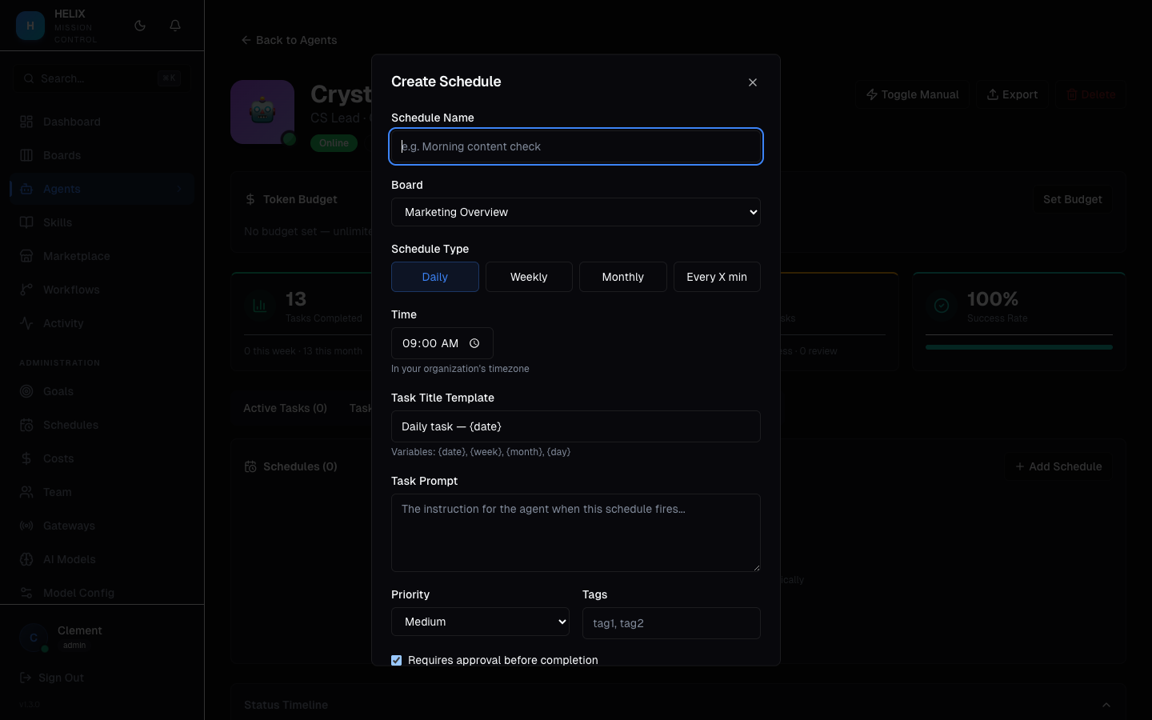
Task: Click the Schedules (0) section calendar icon
Action: (x=250, y=466)
